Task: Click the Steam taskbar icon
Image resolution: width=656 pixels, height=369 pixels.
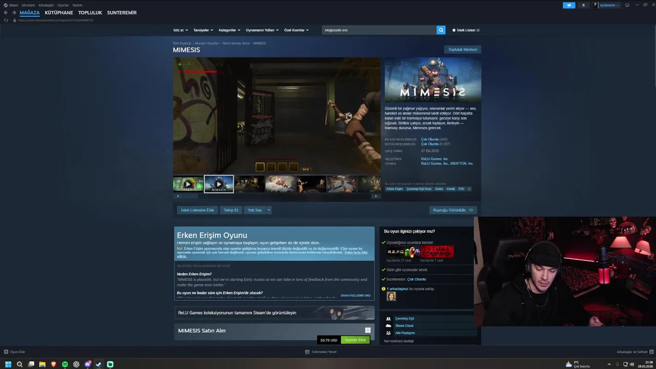Action: (x=98, y=364)
